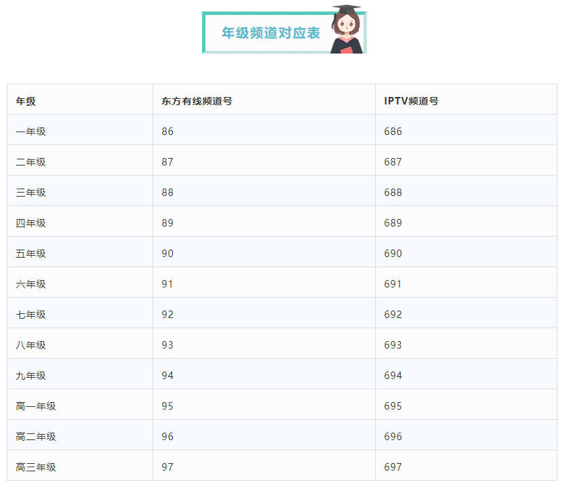This screenshot has width=569, height=493.
Task: Select IPTV channel number 694
Action: point(393,376)
